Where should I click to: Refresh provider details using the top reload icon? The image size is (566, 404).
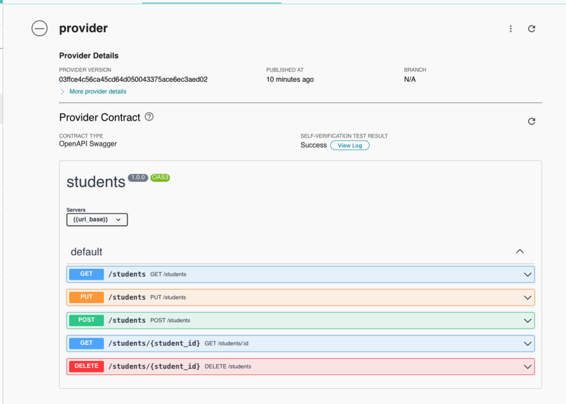coord(531,29)
